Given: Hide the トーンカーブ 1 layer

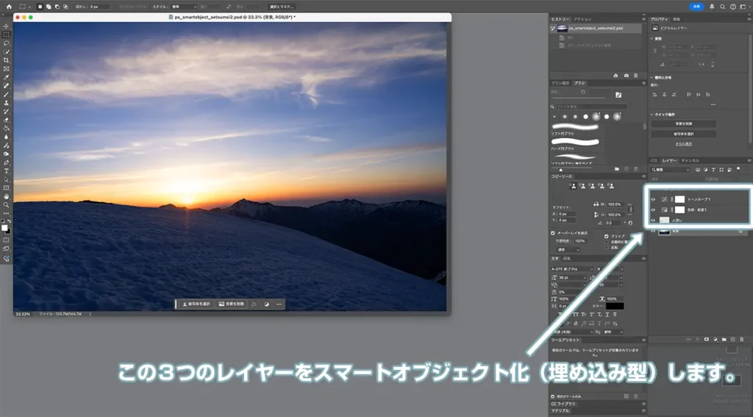Looking at the screenshot, I should pyautogui.click(x=653, y=199).
